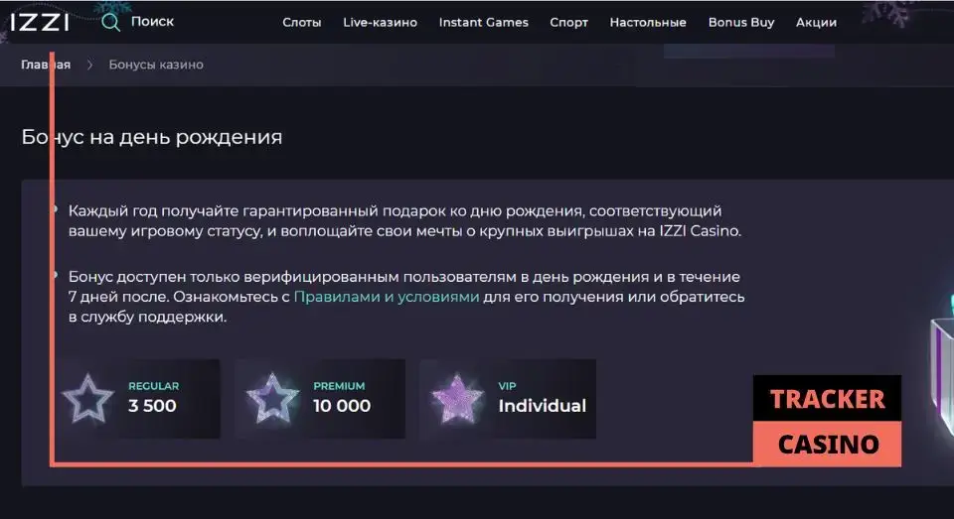Open Настольные games menu
The height and width of the screenshot is (519, 954).
648,23
